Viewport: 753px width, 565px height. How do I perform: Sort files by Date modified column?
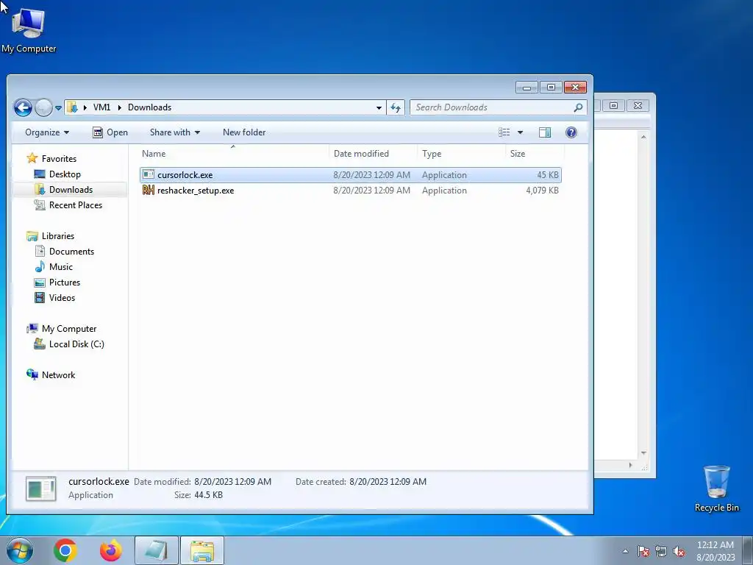pos(373,154)
